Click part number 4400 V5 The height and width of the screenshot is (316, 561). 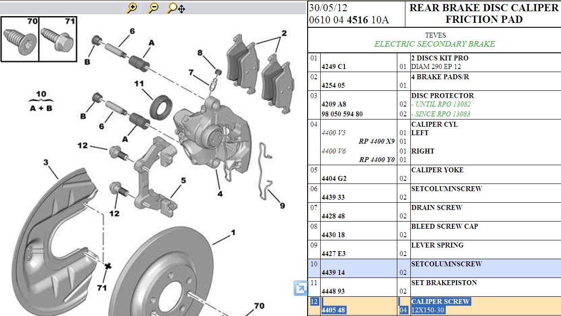pos(334,133)
